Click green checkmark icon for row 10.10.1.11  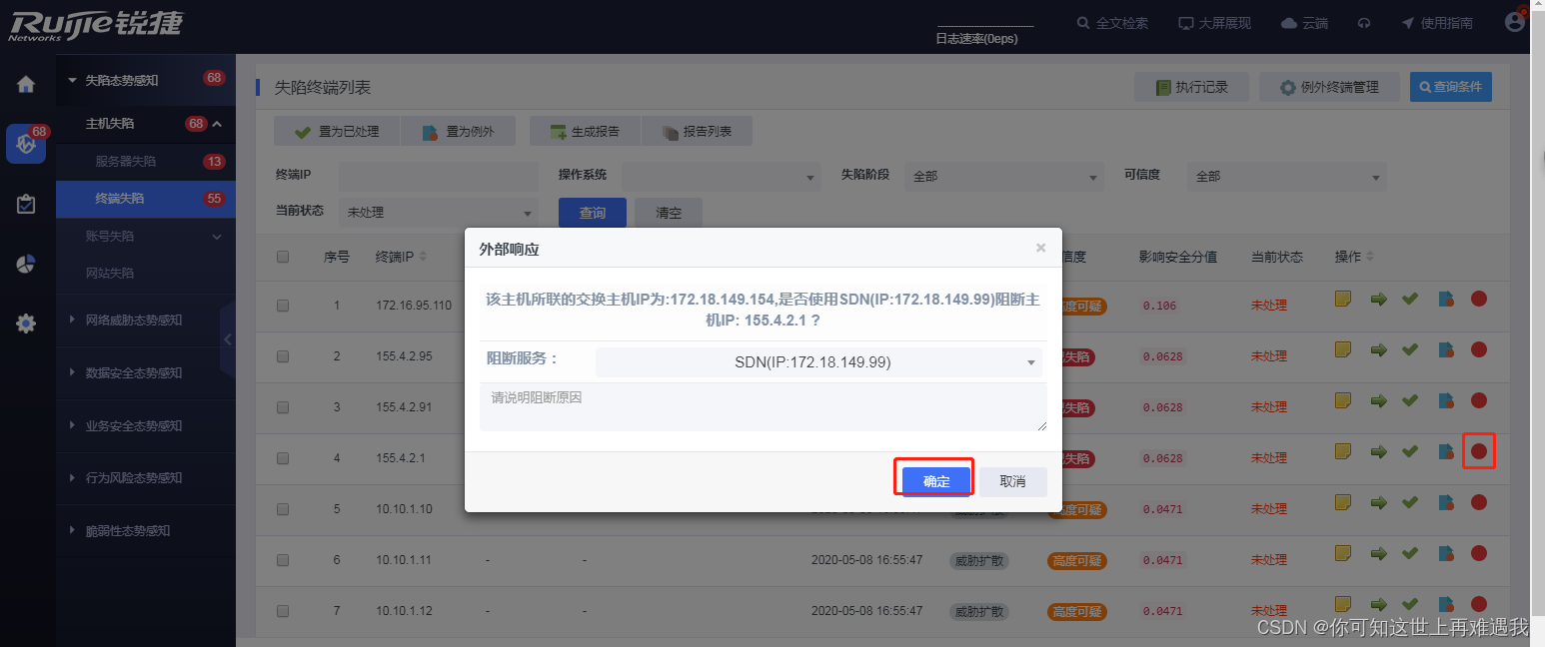point(1410,553)
